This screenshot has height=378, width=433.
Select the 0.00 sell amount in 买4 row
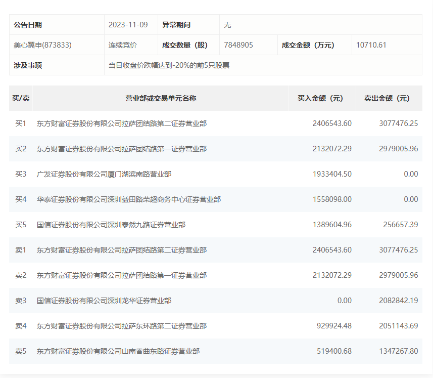pos(411,199)
